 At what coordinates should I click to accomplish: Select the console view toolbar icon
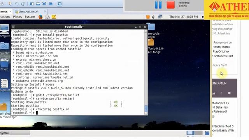60,3
